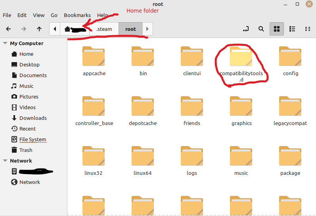
Task: Select the legacycompat folder
Action: (290, 111)
